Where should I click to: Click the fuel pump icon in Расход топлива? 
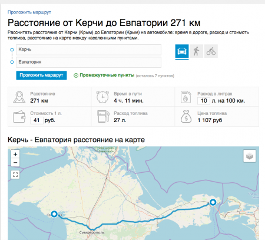(103, 116)
